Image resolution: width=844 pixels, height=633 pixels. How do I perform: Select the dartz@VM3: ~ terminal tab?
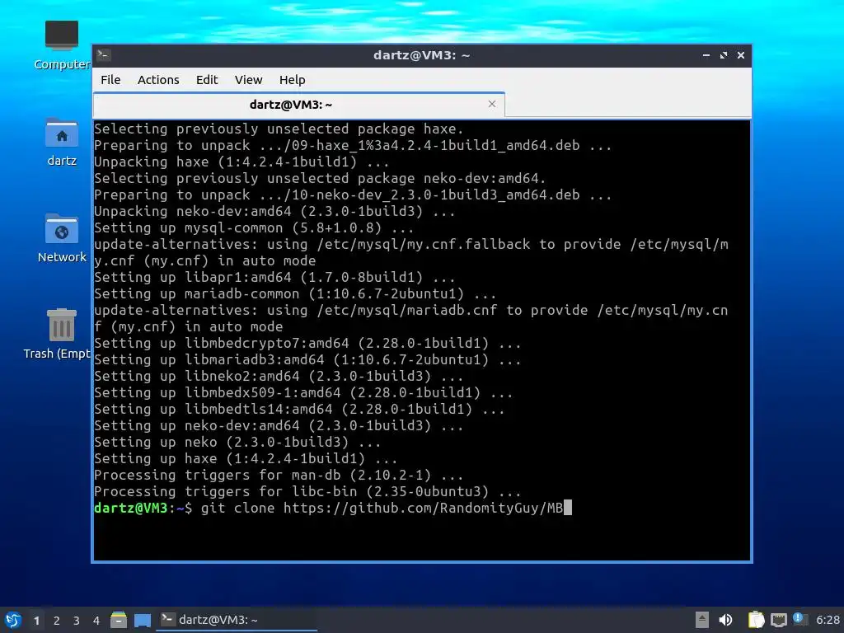tap(298, 105)
